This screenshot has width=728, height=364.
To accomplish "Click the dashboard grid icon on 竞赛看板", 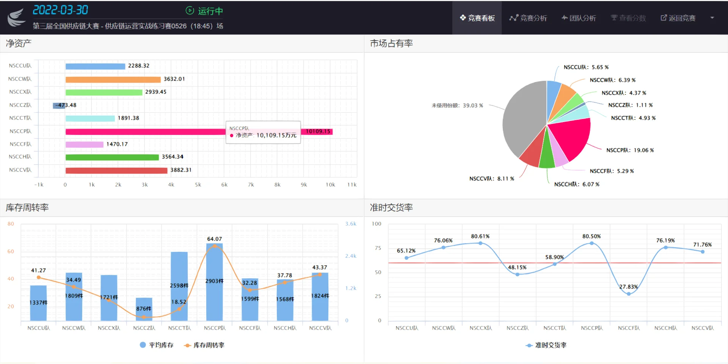I will click(x=462, y=17).
